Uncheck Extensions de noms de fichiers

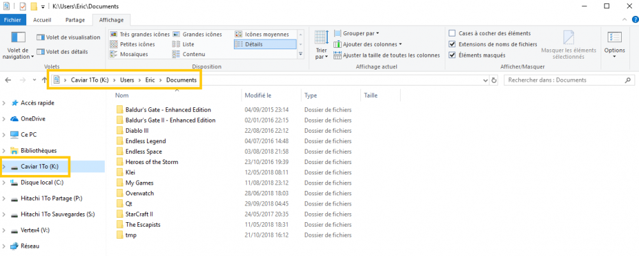click(x=452, y=44)
